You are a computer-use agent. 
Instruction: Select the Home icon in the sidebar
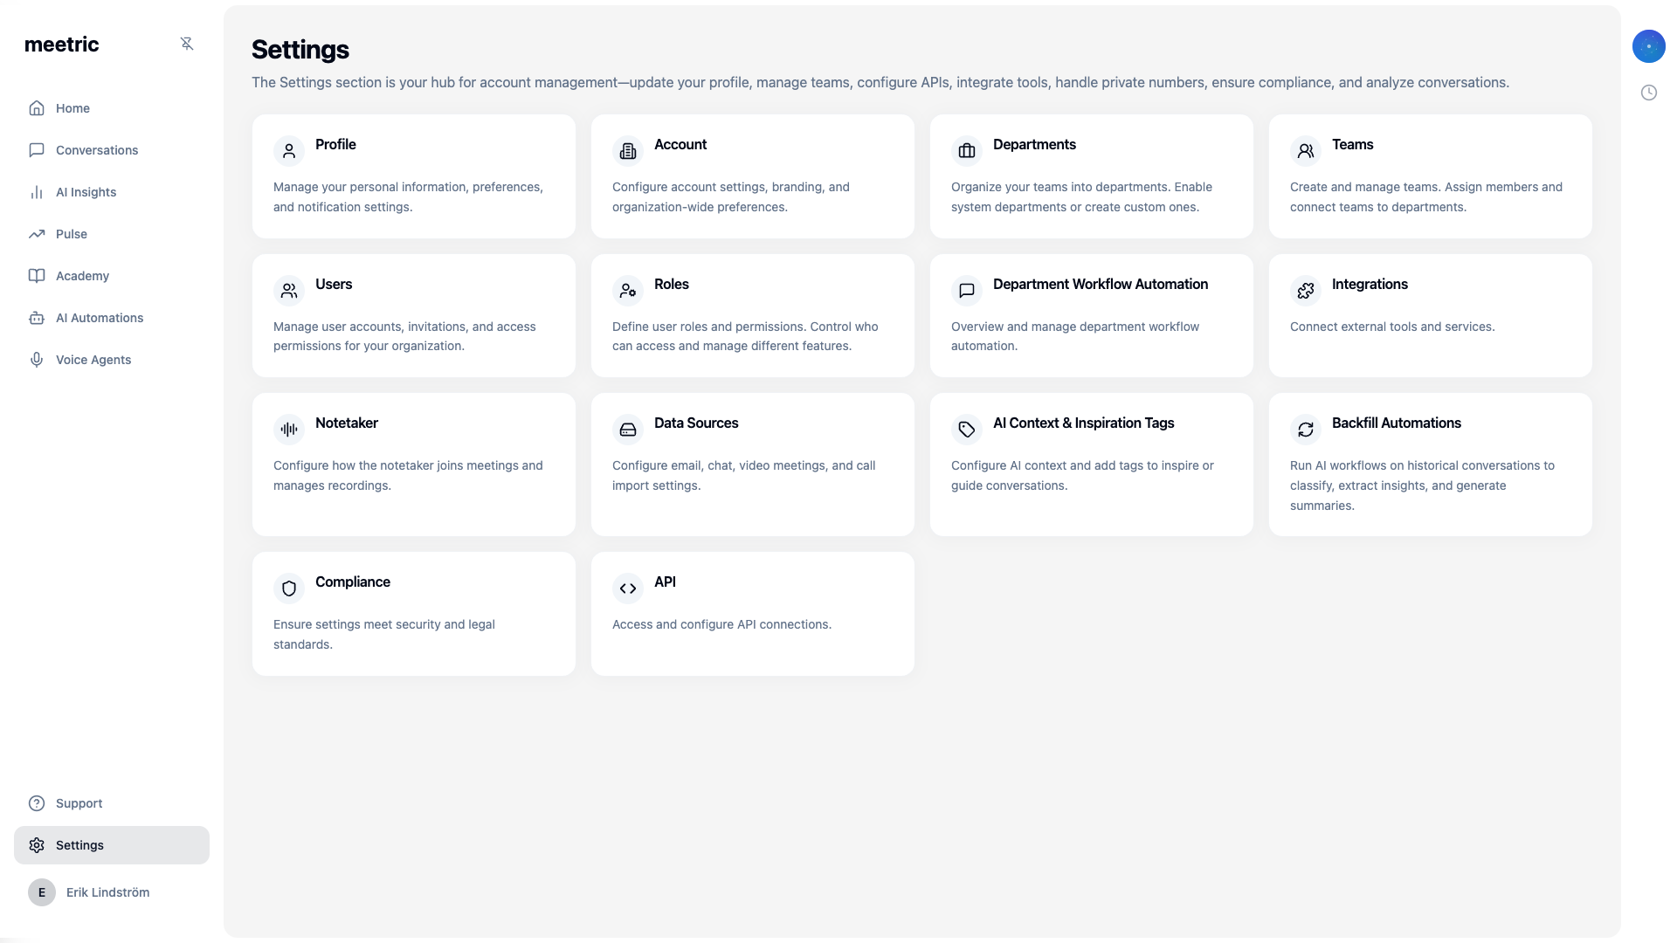[x=36, y=107]
